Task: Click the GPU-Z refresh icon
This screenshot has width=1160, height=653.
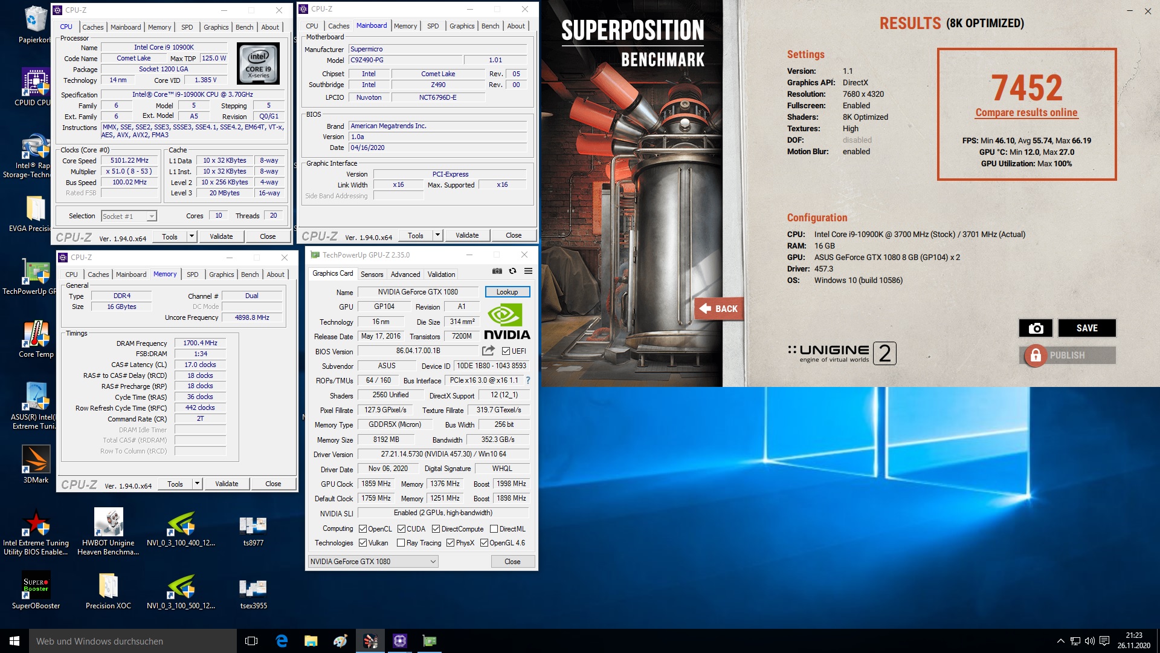Action: [x=512, y=271]
